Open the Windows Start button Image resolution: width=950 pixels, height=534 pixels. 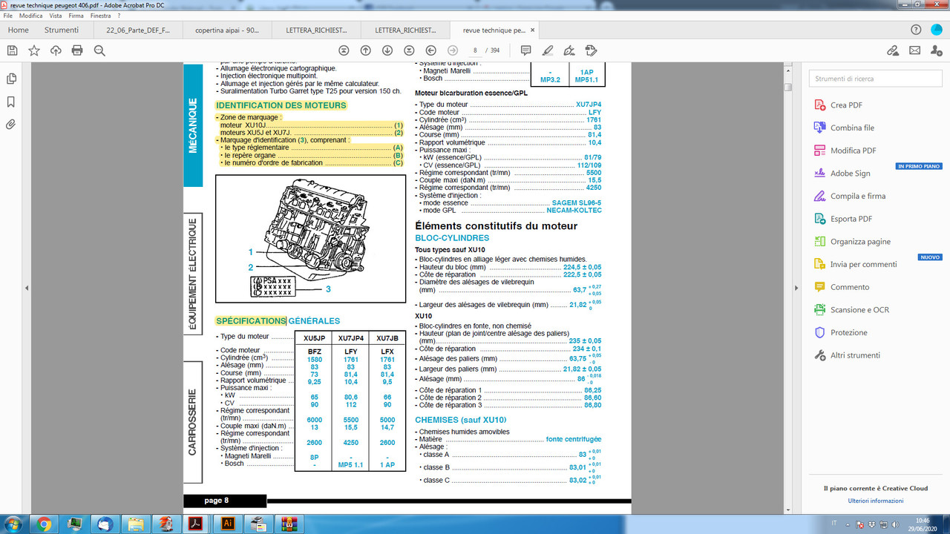coord(14,524)
